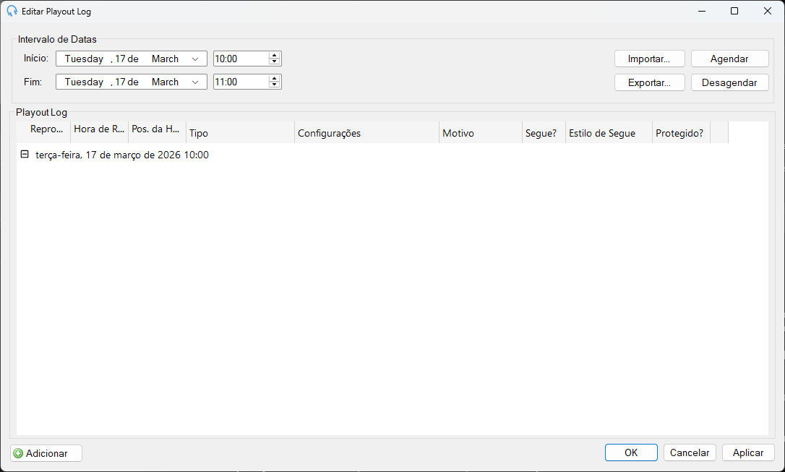This screenshot has width=785, height=472.
Task: Confirm with the OK button
Action: pos(631,452)
